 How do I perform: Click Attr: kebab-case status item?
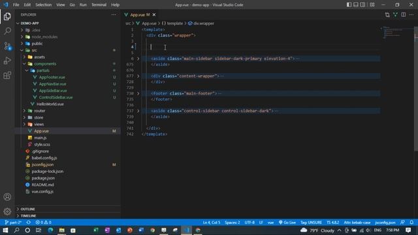(357, 222)
